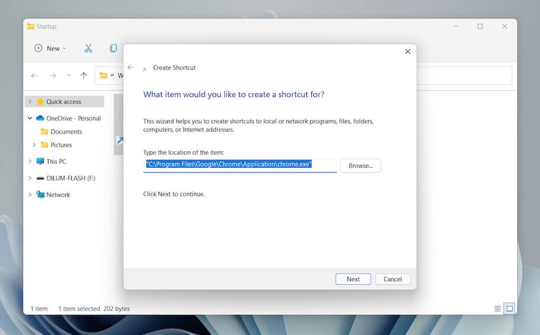This screenshot has width=540, height=335.
Task: Open the New item dropdown
Action: tap(51, 48)
